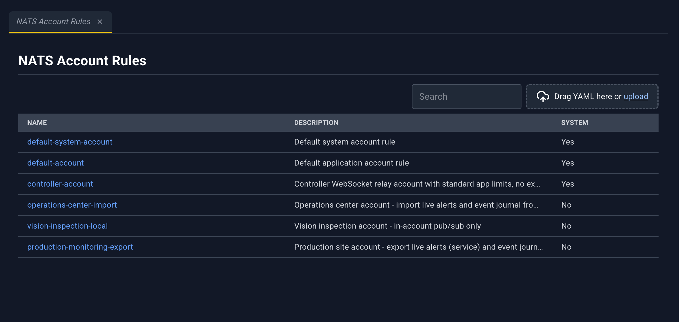Click the SYSTEM column header

pos(575,123)
